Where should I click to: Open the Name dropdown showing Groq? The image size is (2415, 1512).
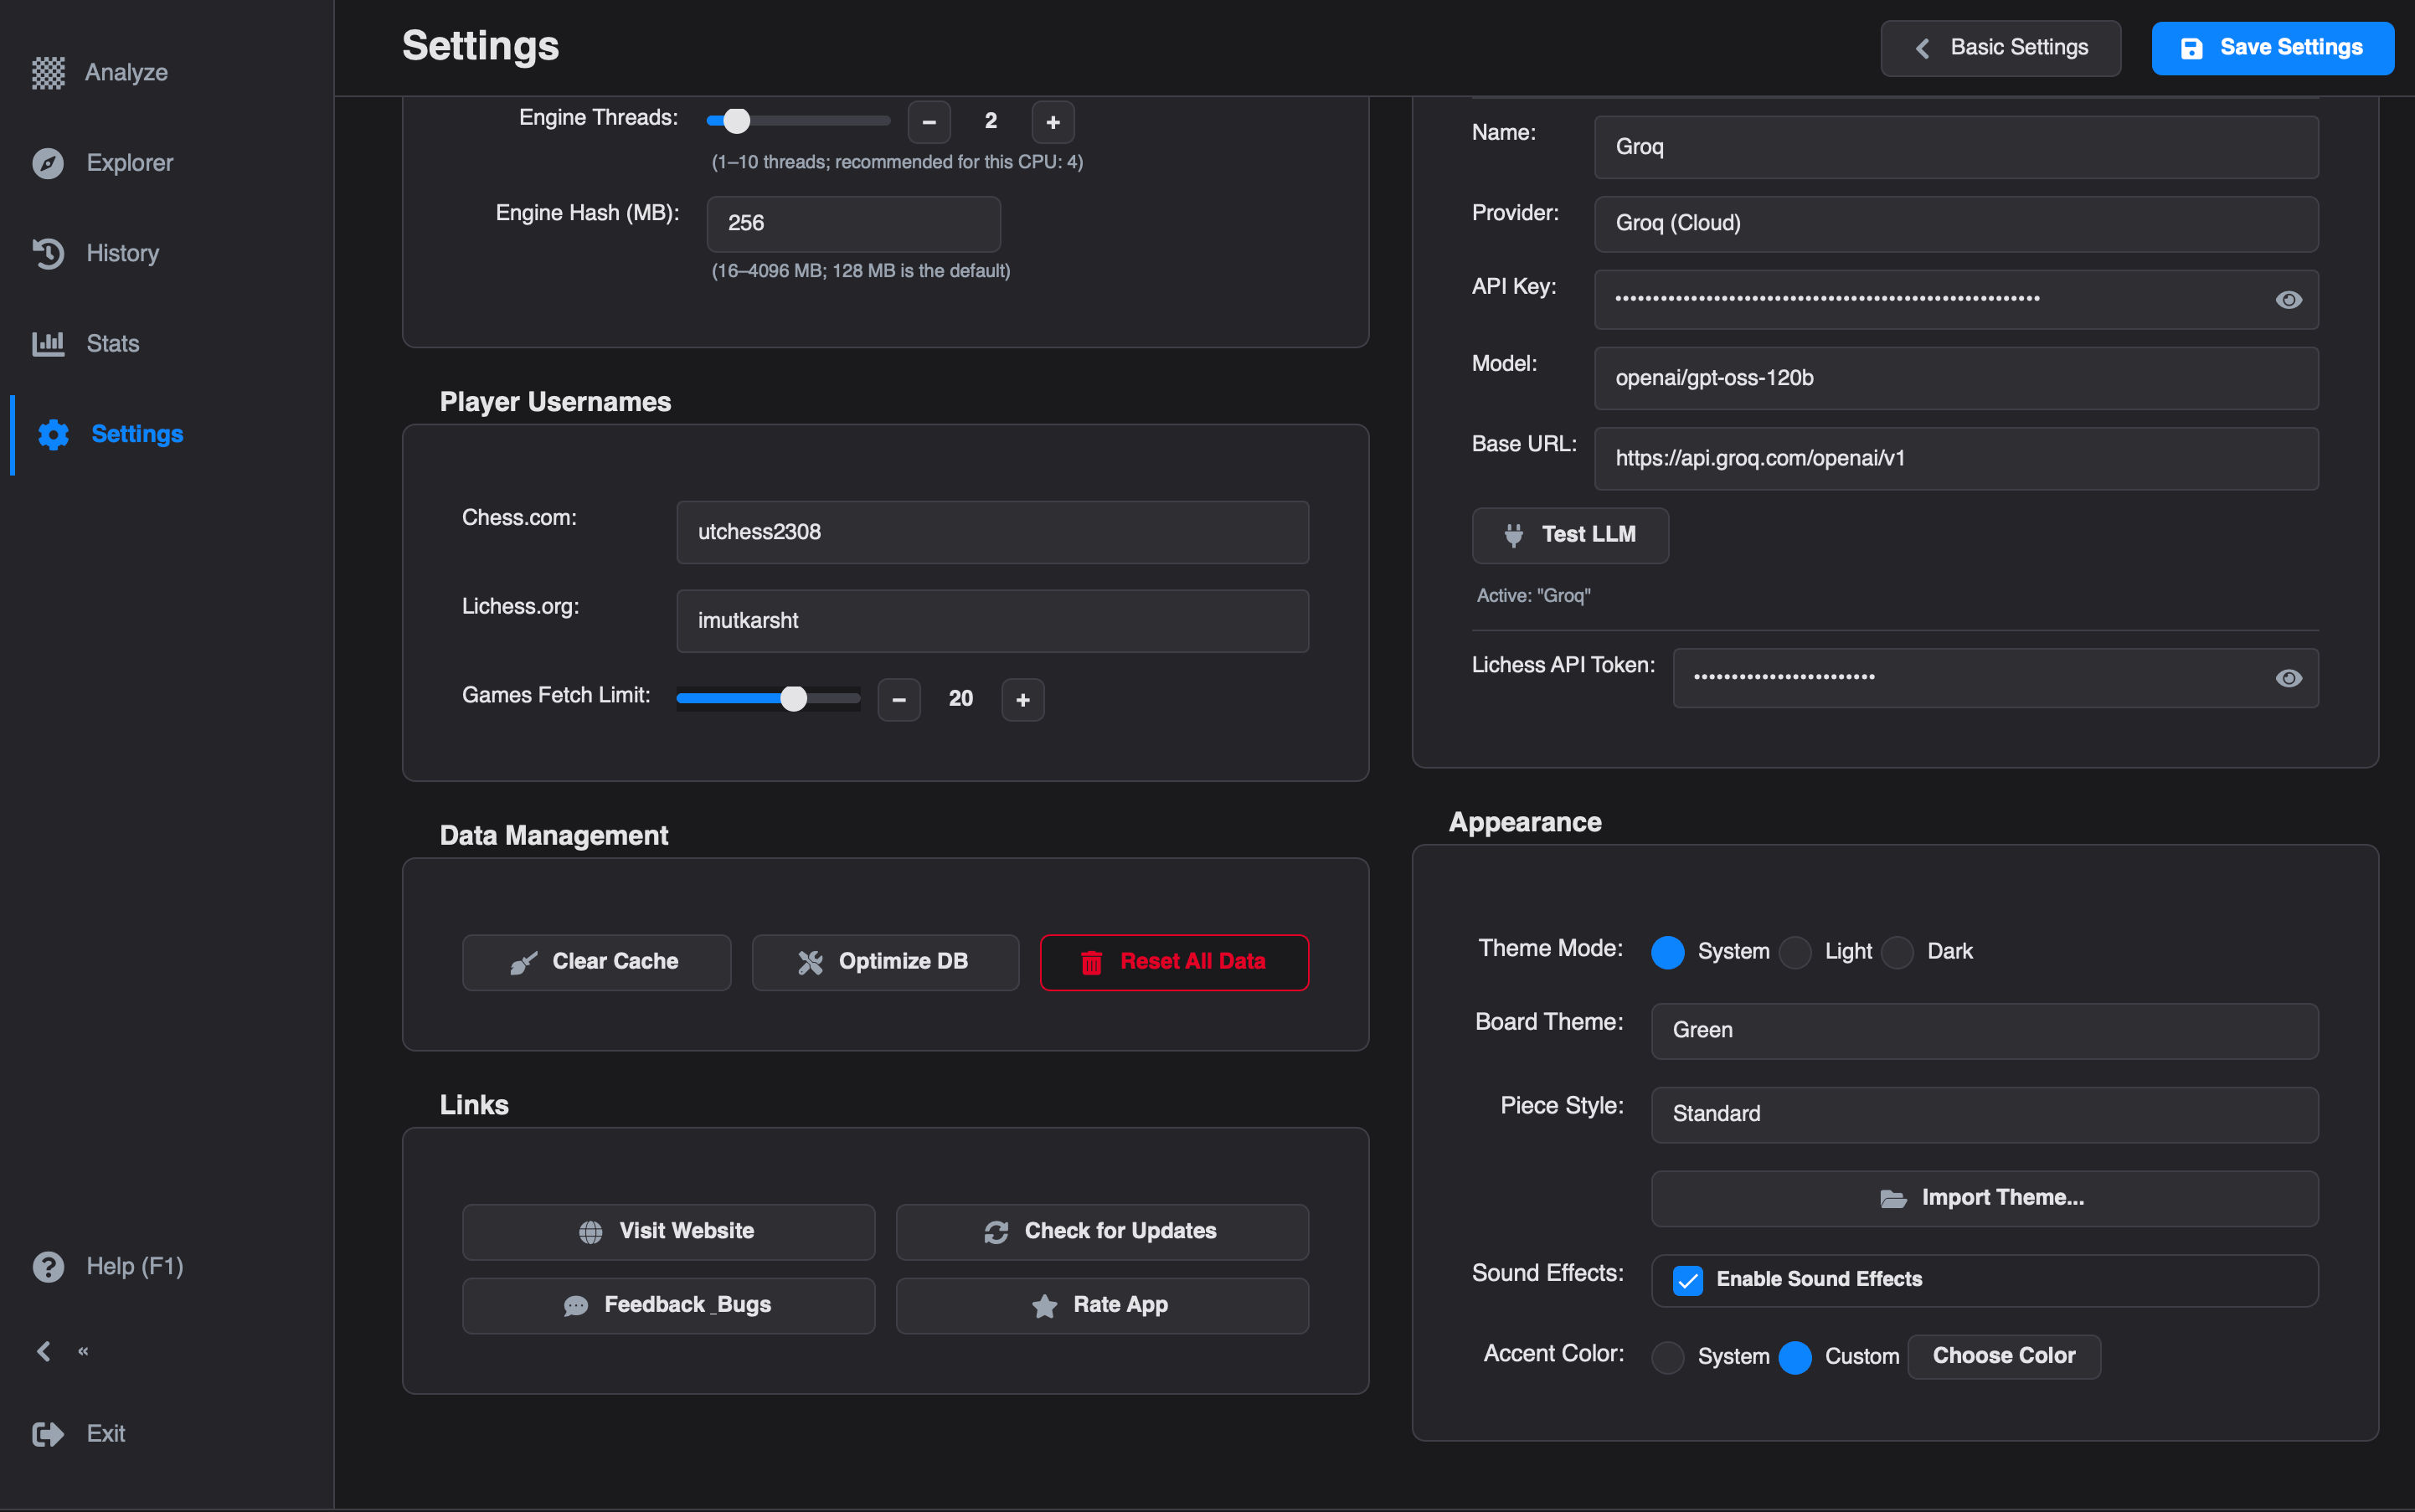(1956, 147)
